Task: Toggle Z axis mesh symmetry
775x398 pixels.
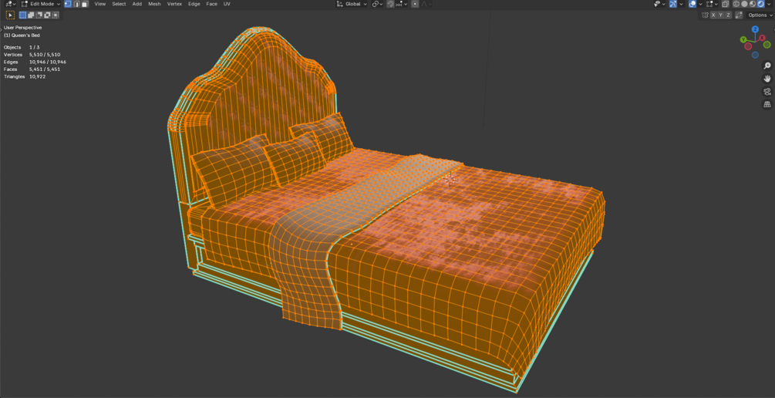Action: (x=728, y=15)
